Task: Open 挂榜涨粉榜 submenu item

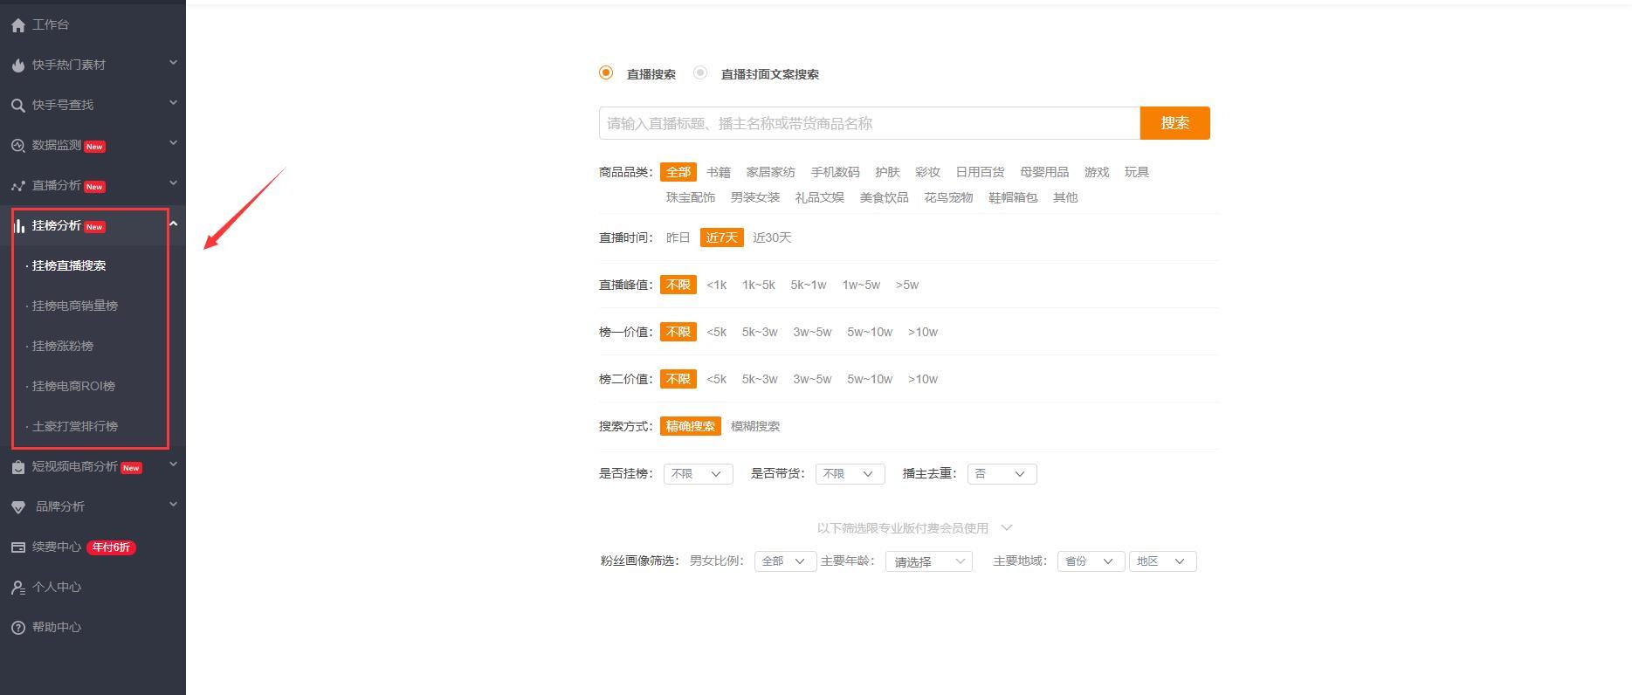Action: [x=62, y=346]
